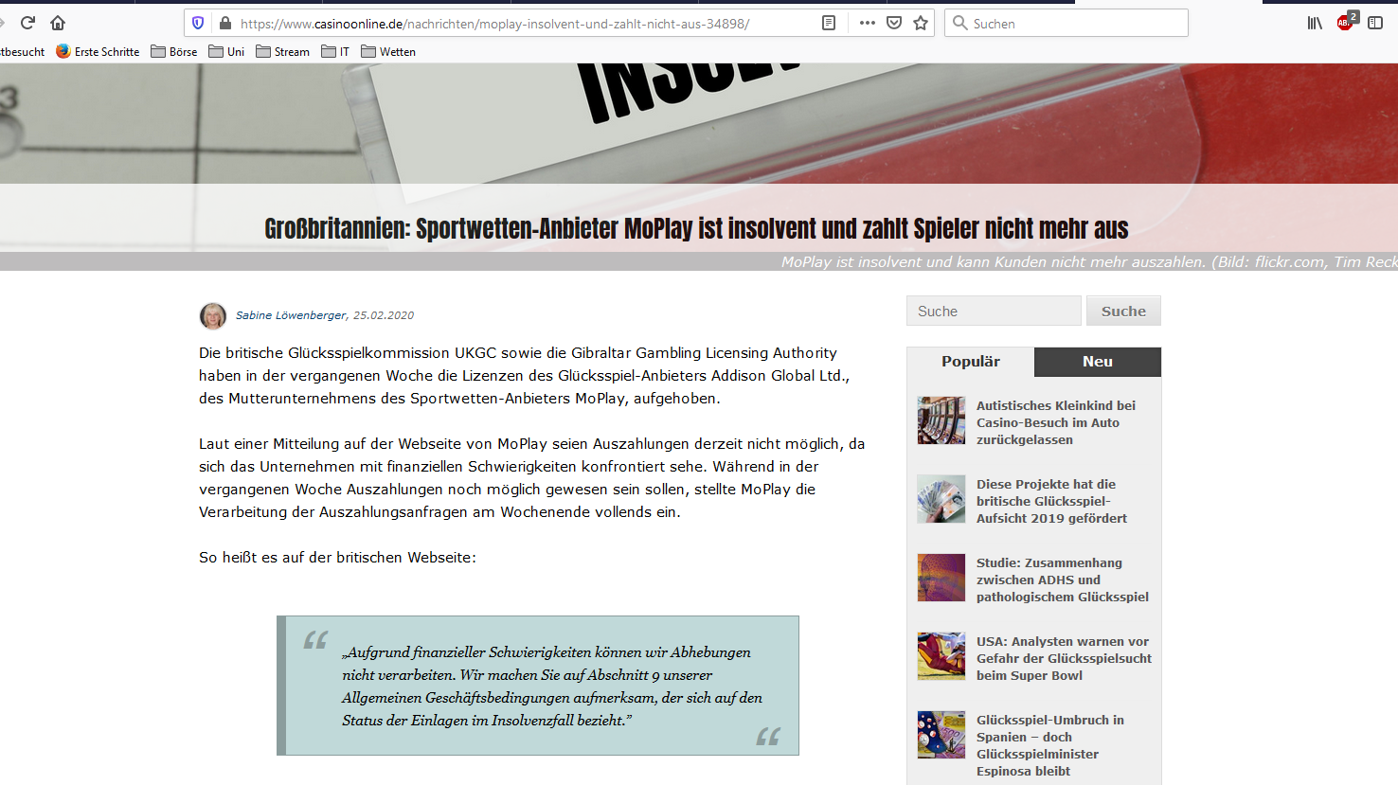
Task: Open the 'Erste Schritte' bookmark
Action: pos(98,51)
